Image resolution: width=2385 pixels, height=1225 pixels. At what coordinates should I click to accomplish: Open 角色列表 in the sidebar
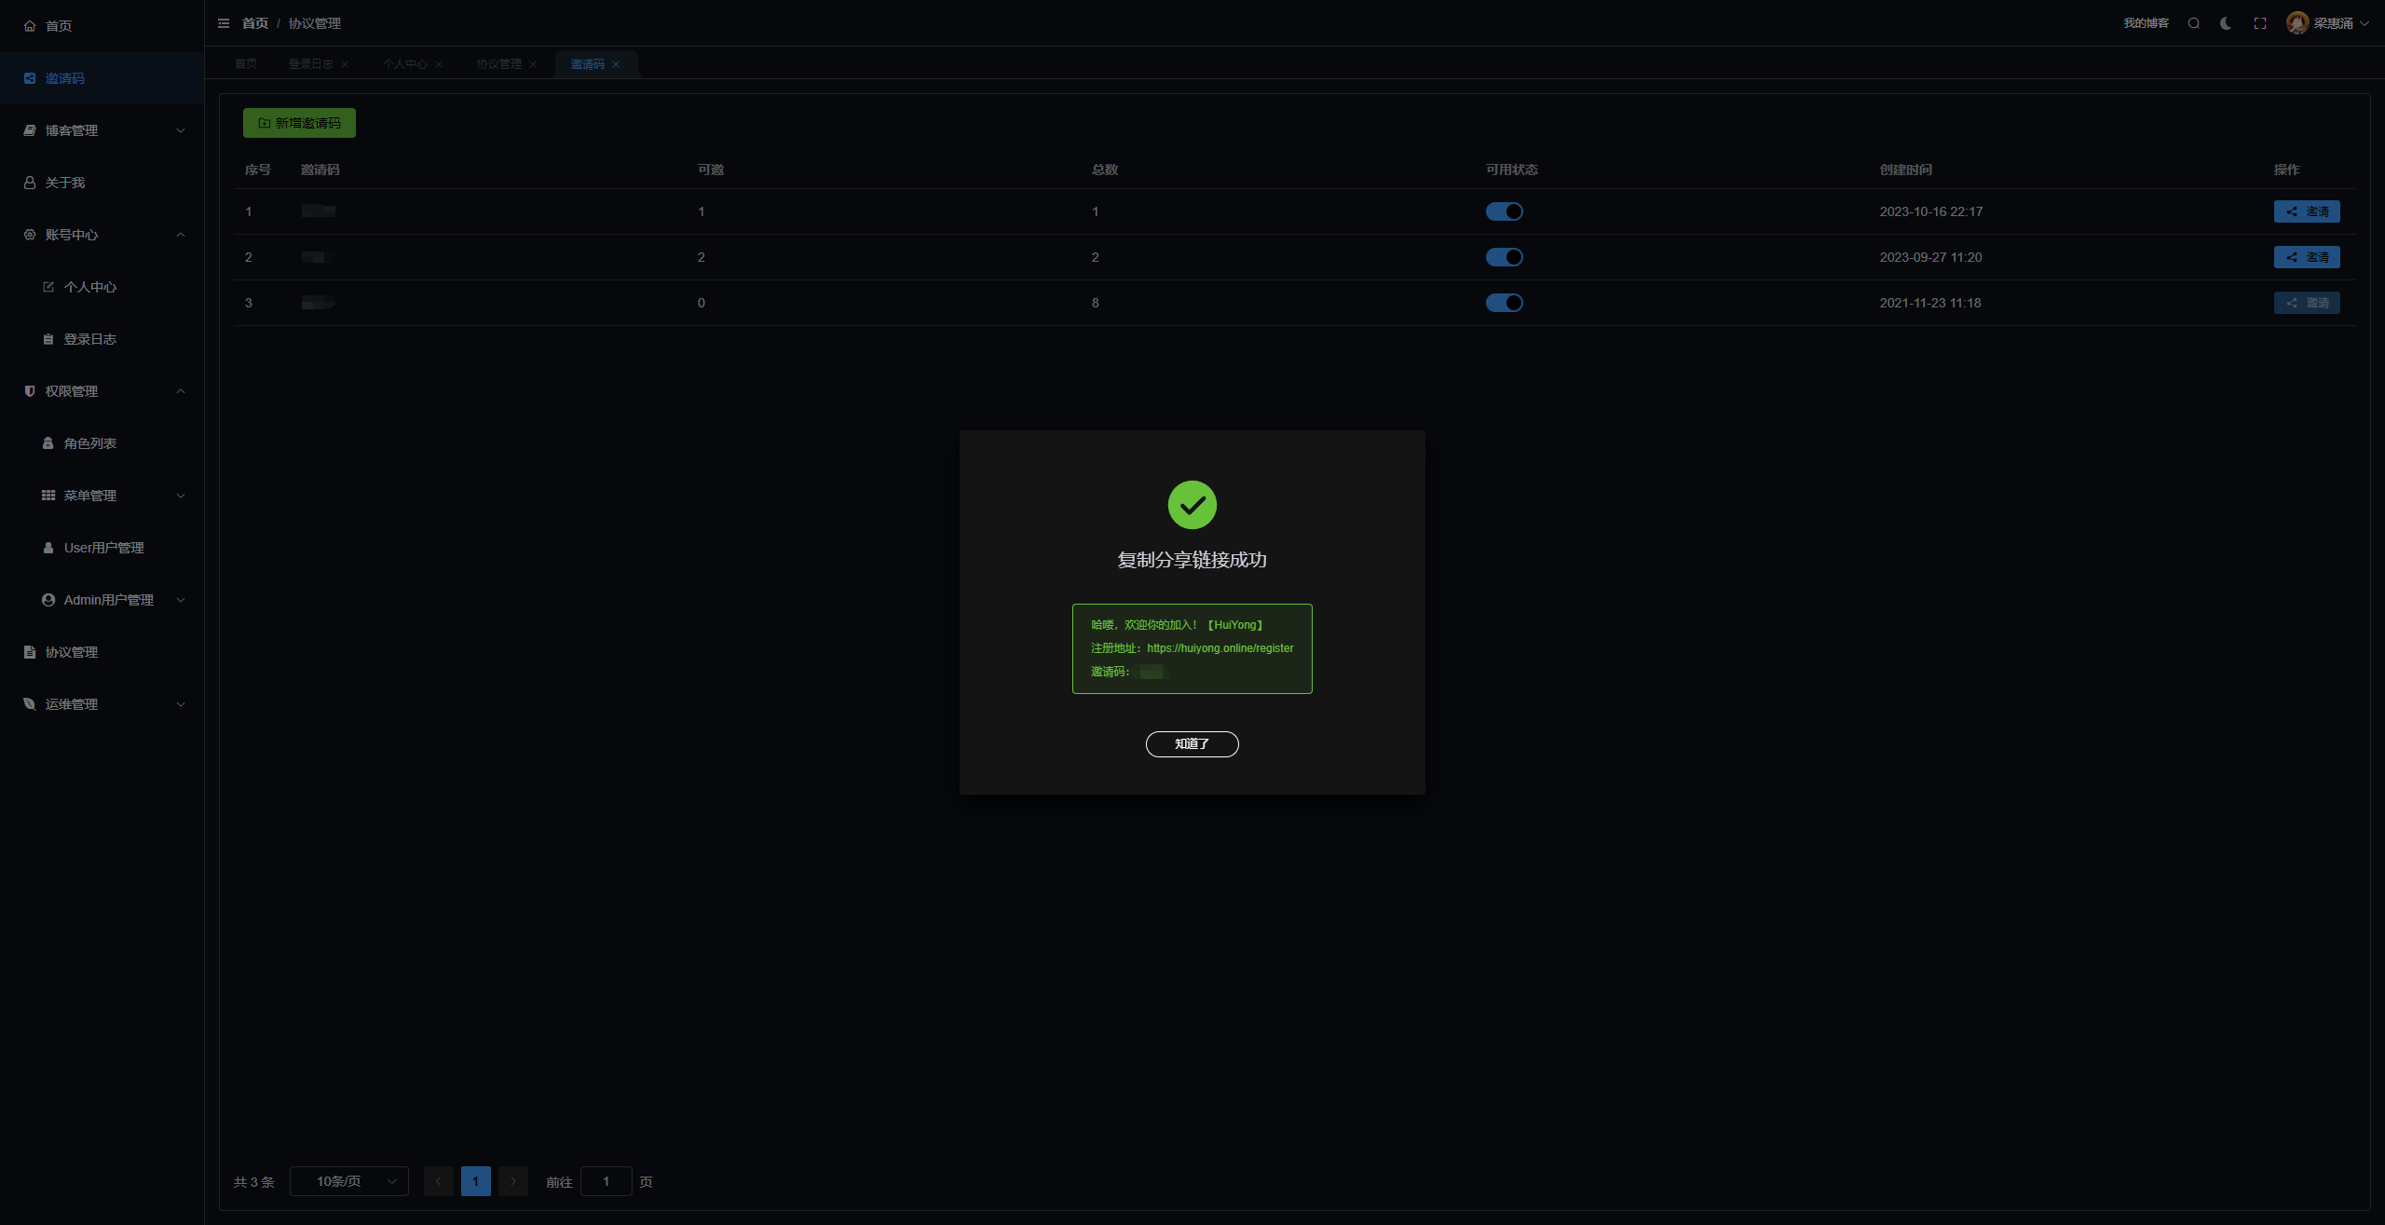(x=90, y=443)
